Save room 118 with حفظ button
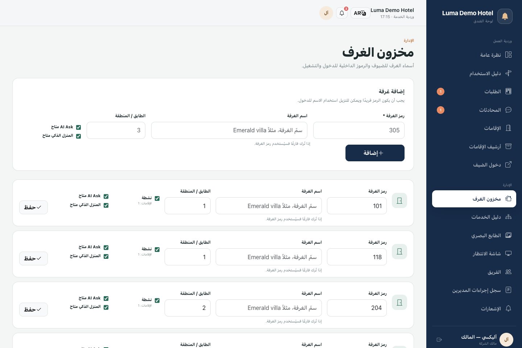This screenshot has height=348, width=522. point(33,258)
